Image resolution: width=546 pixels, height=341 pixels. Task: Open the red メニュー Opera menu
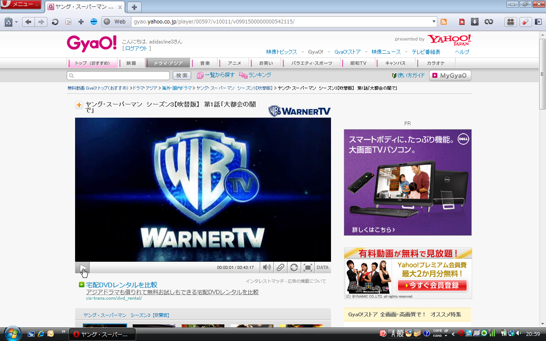[21, 5]
